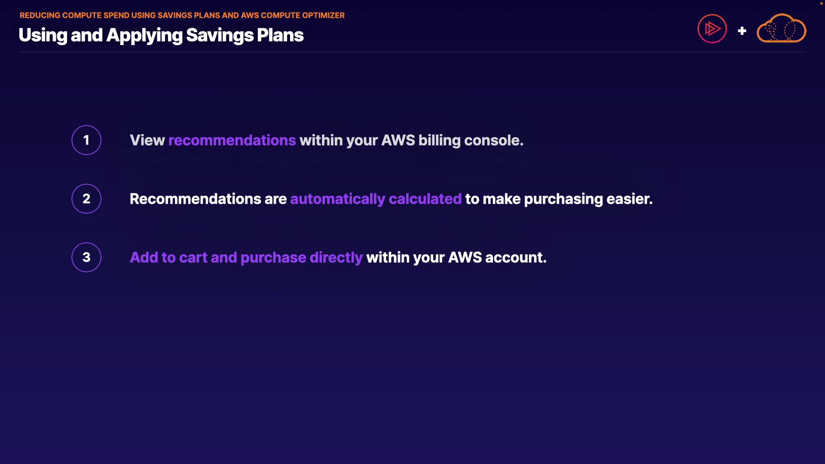Click the plus sign between the logos
The image size is (825, 464).
tap(742, 31)
